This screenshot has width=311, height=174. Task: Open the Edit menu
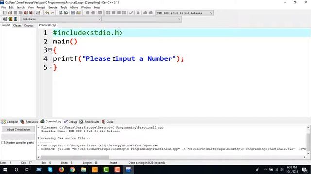click(x=11, y=8)
